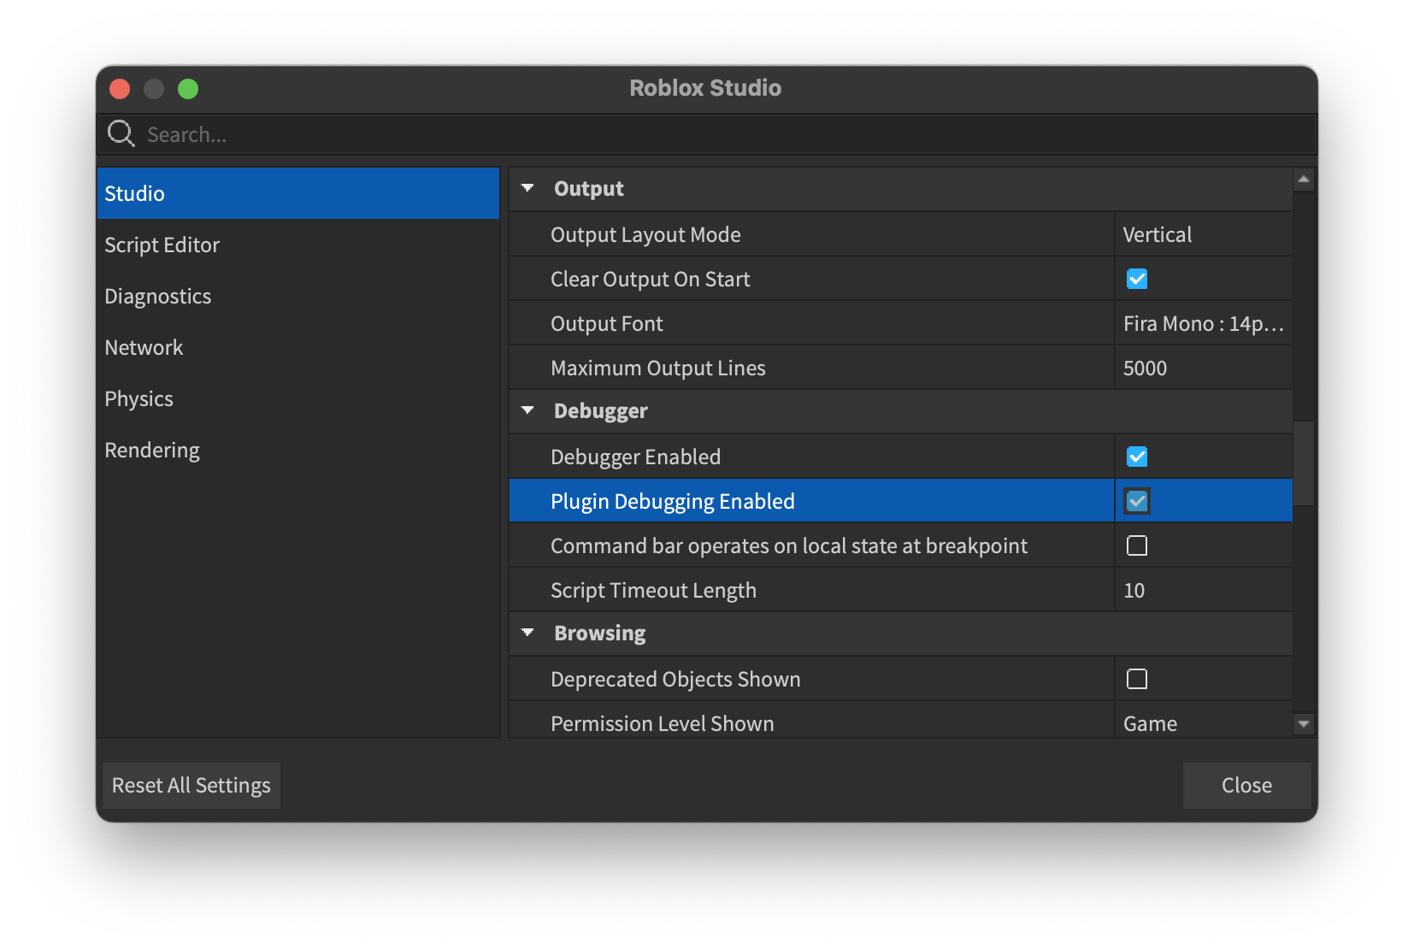Viewport: 1414px width, 949px height.
Task: Collapse the Browsing section
Action: [527, 633]
